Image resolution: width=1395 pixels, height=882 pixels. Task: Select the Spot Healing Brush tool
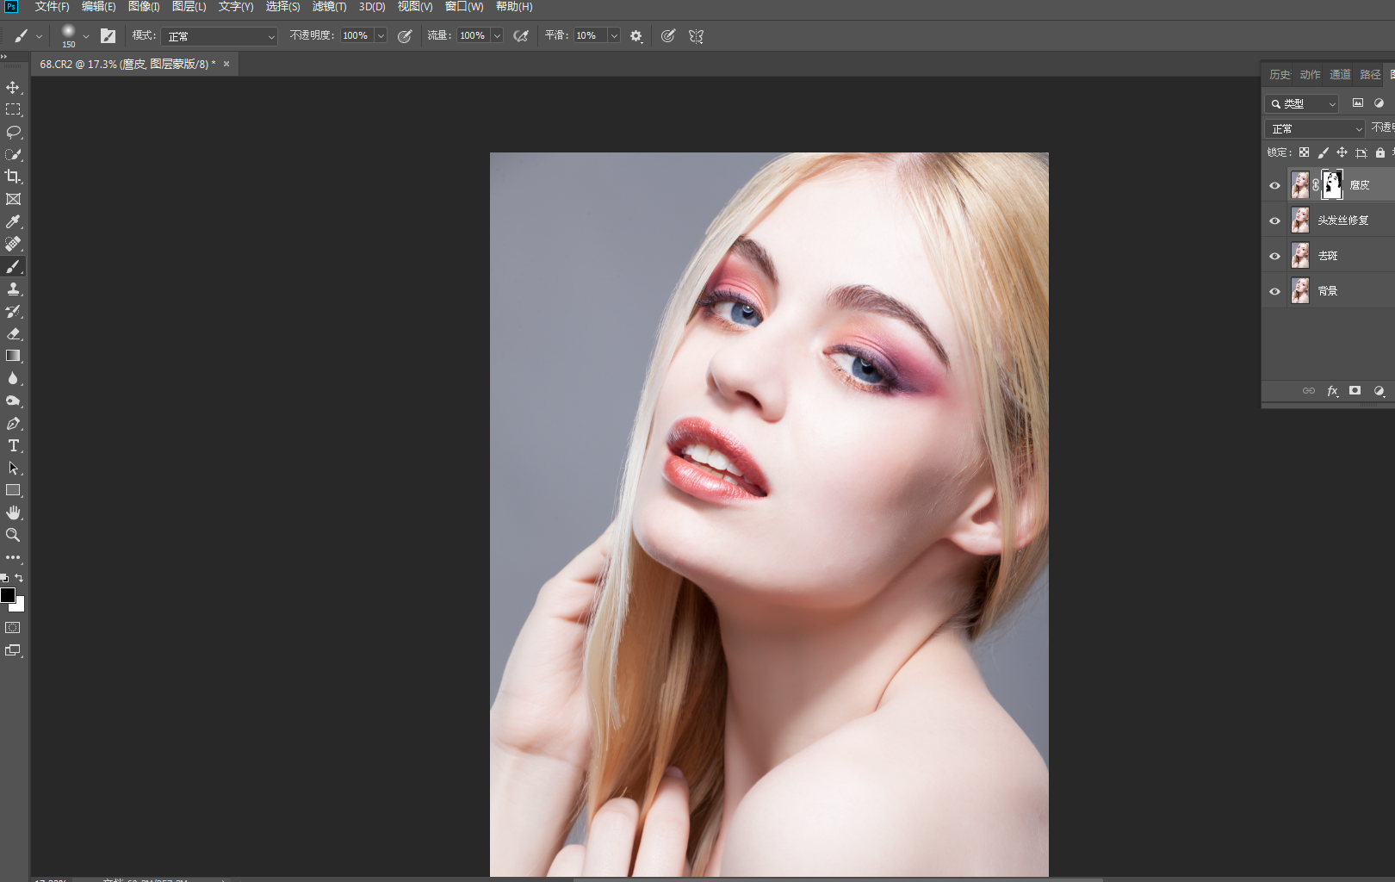(13, 244)
